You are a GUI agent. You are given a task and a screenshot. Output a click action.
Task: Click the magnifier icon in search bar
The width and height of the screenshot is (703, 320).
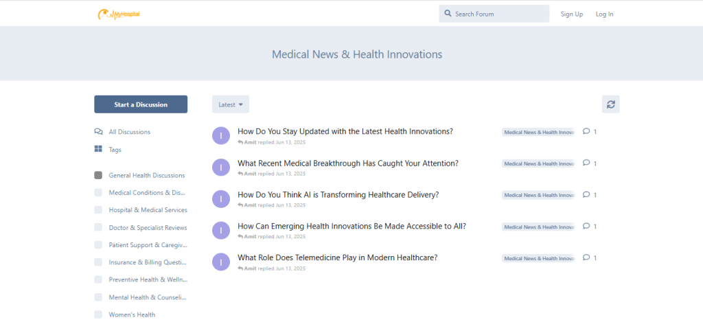pyautogui.click(x=448, y=14)
